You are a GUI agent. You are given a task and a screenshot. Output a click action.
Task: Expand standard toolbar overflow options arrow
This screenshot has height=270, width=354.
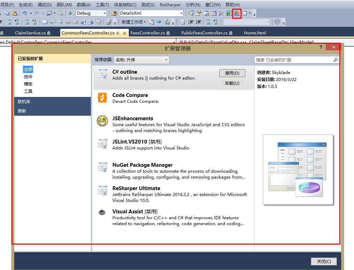pos(254,14)
